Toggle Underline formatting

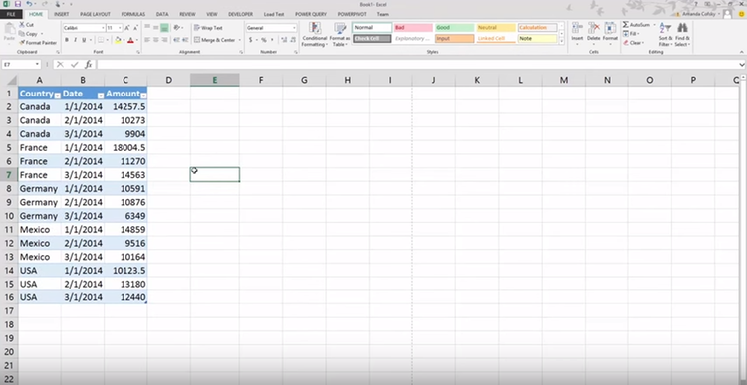(x=84, y=40)
